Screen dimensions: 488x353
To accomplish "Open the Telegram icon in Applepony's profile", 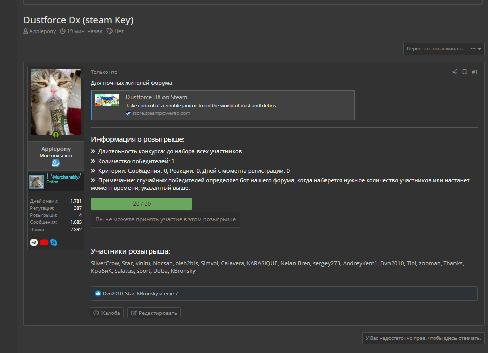I will [x=34, y=242].
